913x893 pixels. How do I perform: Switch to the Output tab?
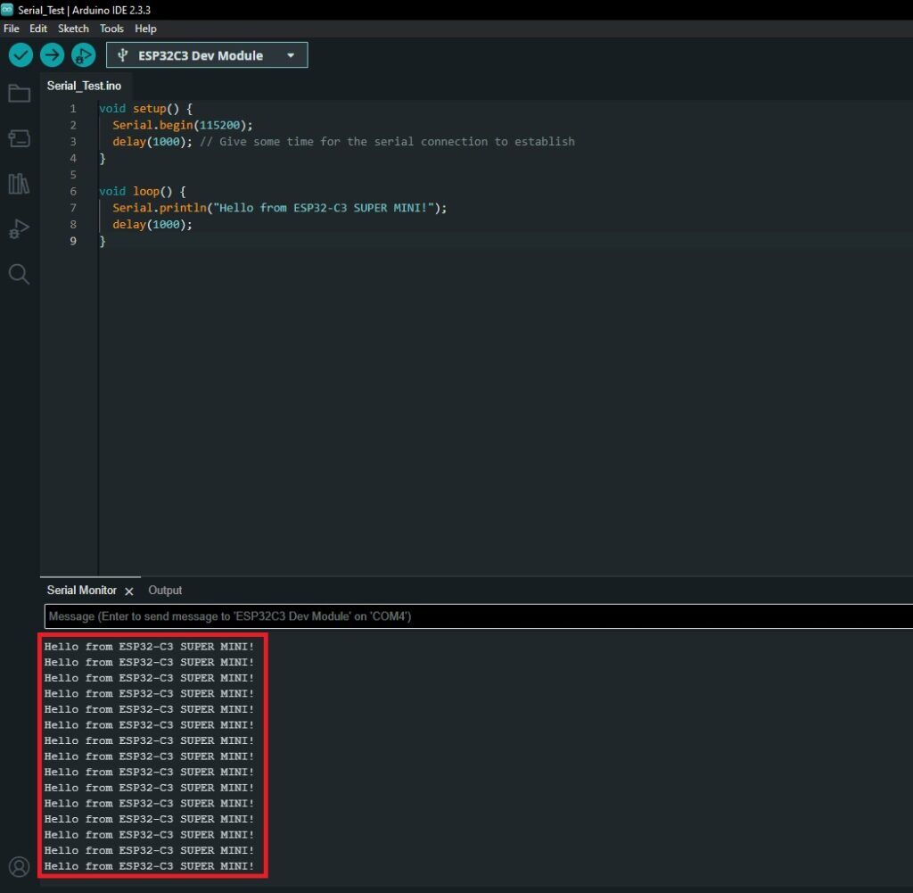[x=165, y=590]
